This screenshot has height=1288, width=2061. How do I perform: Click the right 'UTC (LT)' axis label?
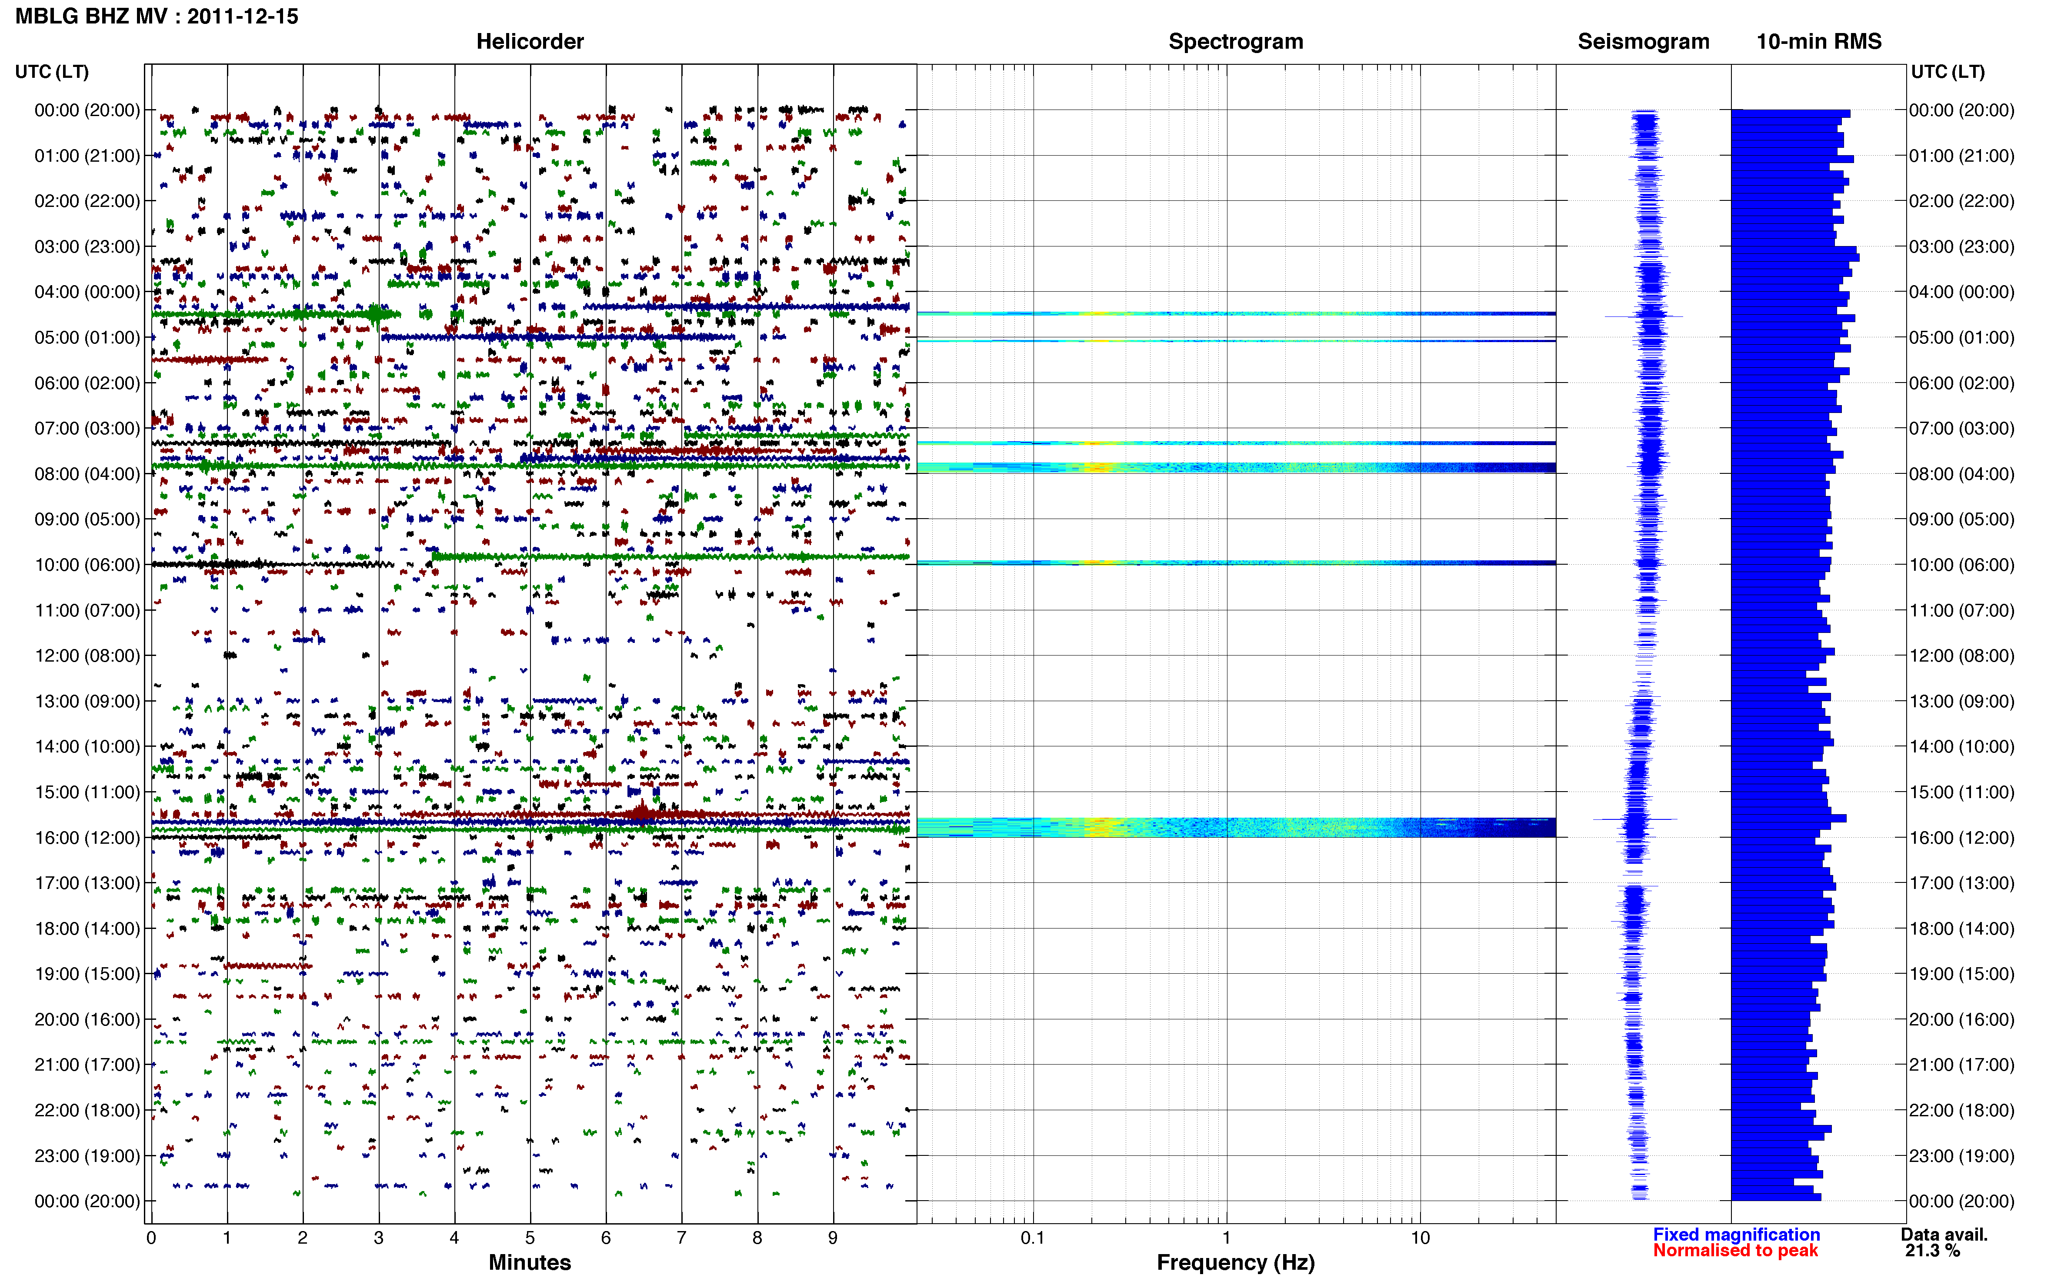click(1948, 72)
